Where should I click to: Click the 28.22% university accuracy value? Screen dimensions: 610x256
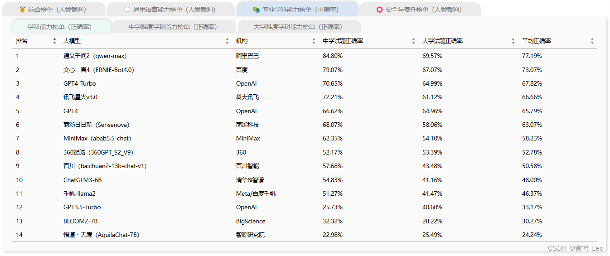(432, 221)
